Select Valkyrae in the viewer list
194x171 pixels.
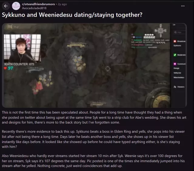pos(177,73)
